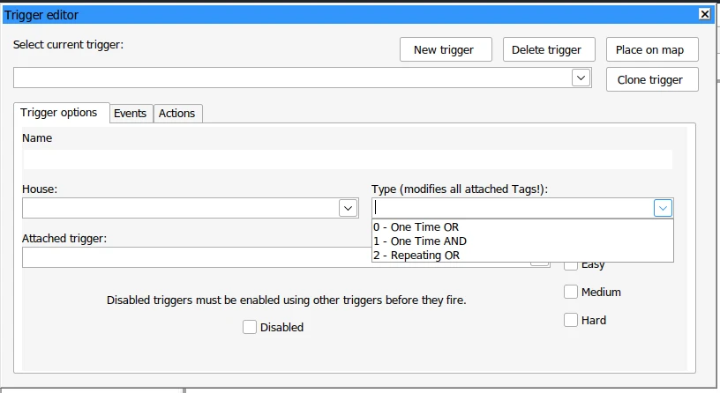Viewport: 720px width, 393px height.
Task: Close the Trigger editor window
Action: [x=703, y=14]
